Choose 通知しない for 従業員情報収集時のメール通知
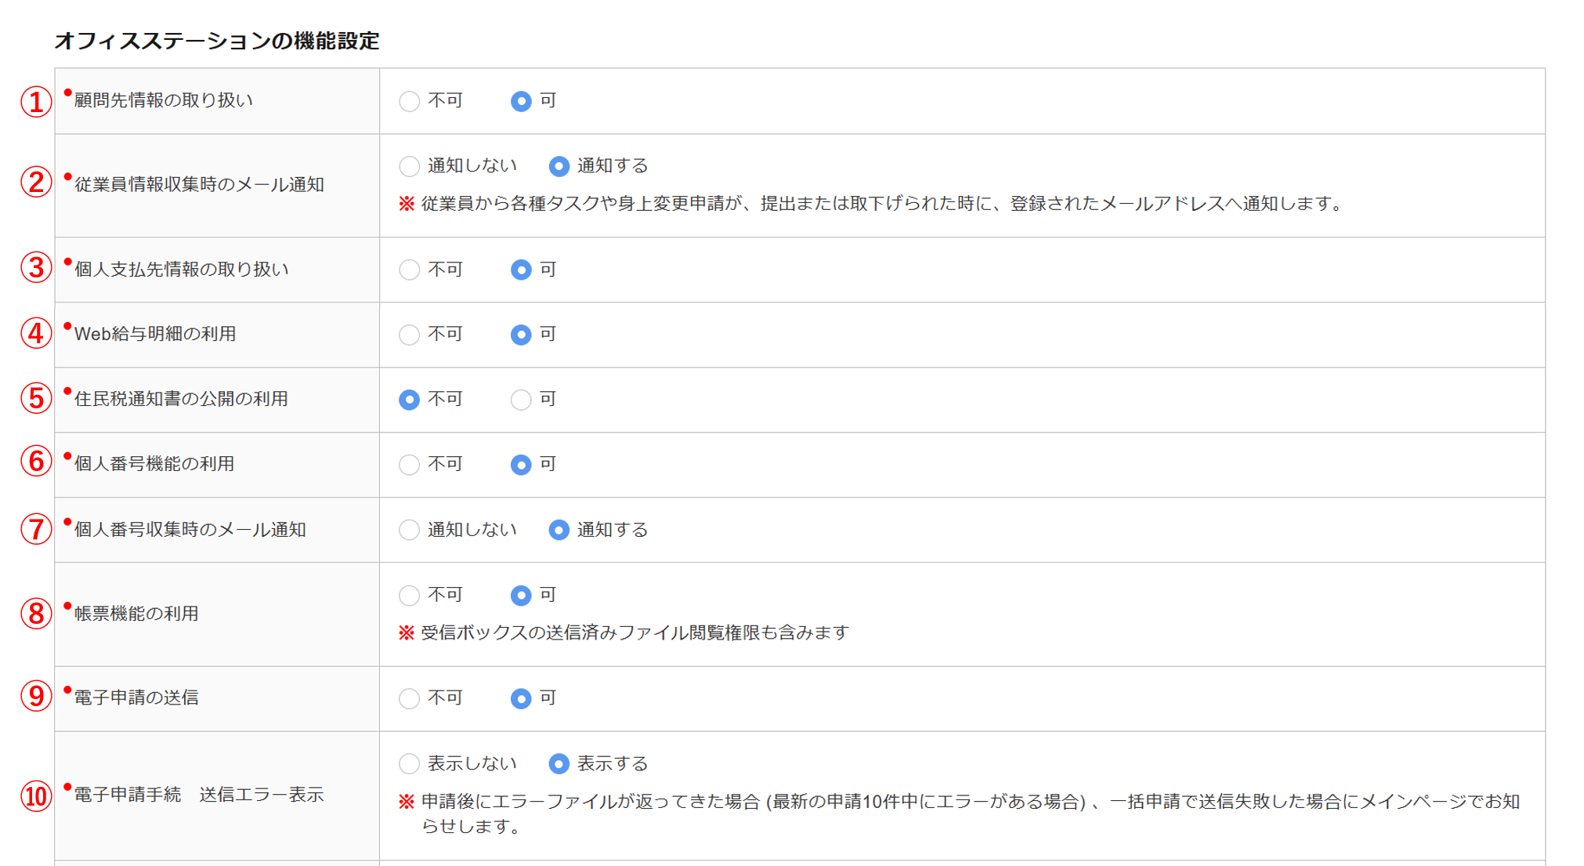Screen dimensions: 1584x866 (x=409, y=166)
